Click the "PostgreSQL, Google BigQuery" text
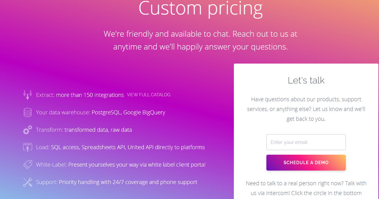 click(128, 112)
